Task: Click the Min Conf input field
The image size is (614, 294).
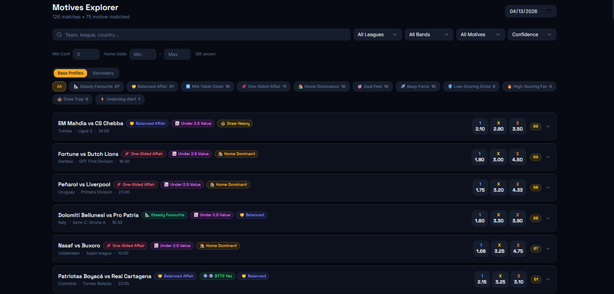Action: click(x=86, y=54)
